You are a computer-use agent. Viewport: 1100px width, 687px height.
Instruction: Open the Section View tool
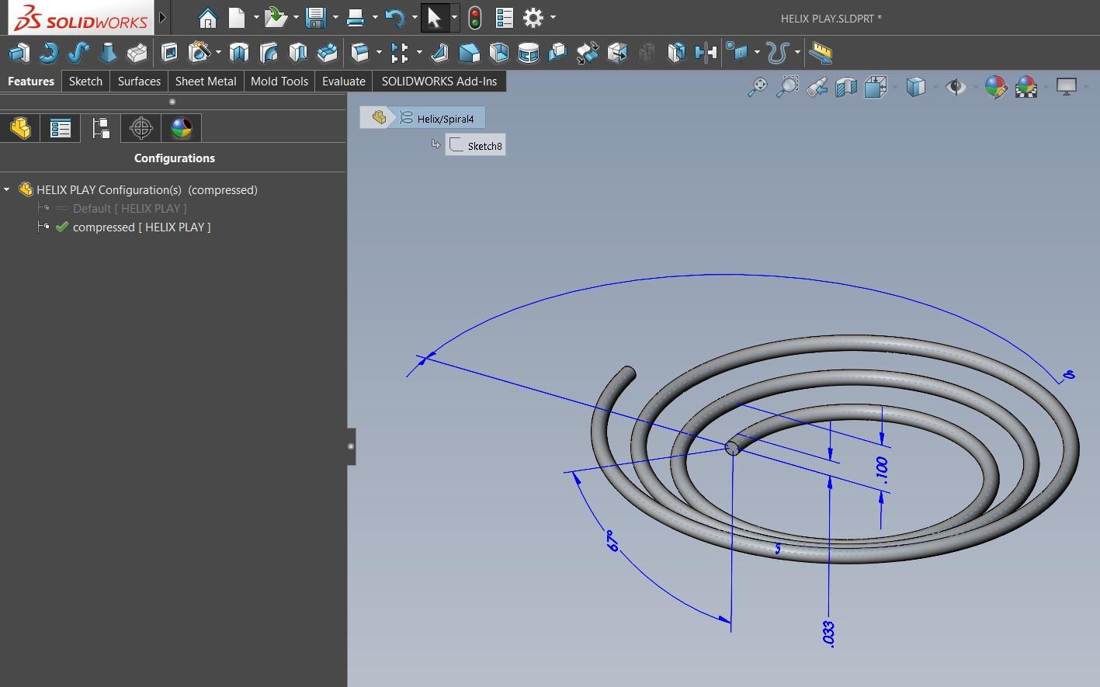[845, 87]
